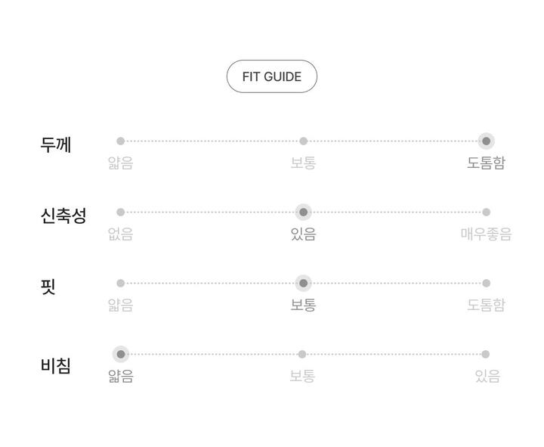
Task: Click the 매우좋음 text label
Action: 486,234
